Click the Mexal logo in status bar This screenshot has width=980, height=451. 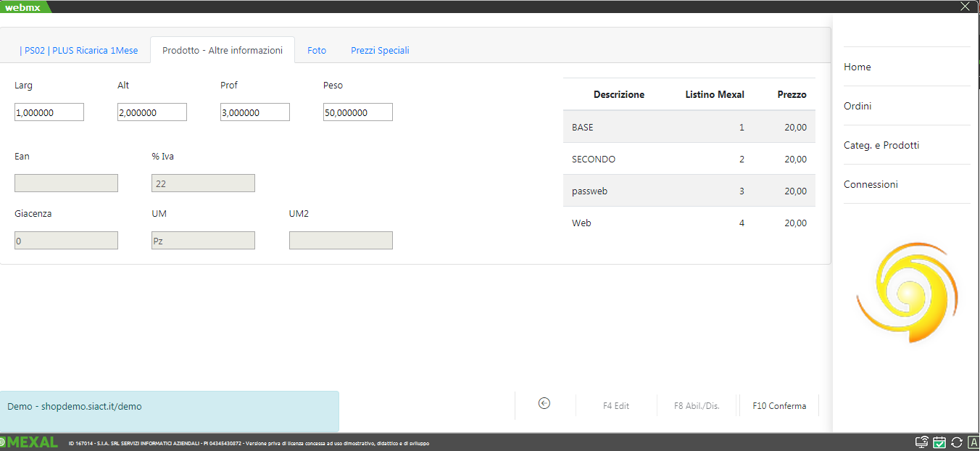tap(29, 442)
